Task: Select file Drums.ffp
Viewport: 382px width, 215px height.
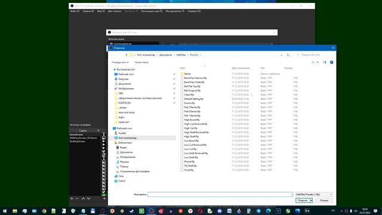Action: (x=189, y=103)
